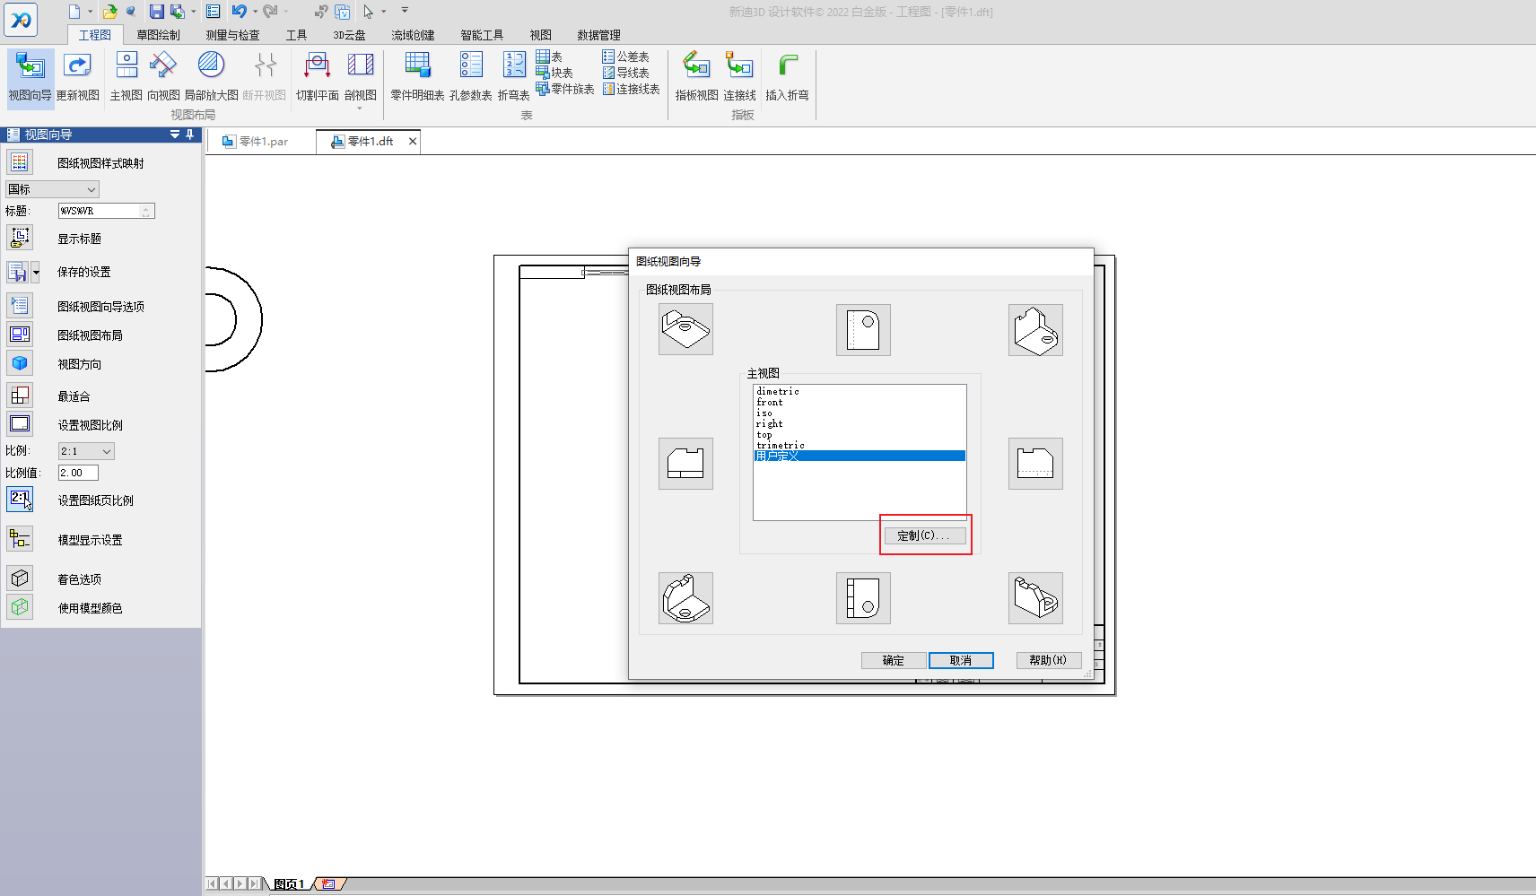This screenshot has height=896, width=1536.
Task: Click the 图纸视图布局 side panel icon
Action: pos(20,335)
